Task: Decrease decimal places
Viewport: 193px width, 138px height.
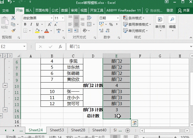Action: pos(107,31)
